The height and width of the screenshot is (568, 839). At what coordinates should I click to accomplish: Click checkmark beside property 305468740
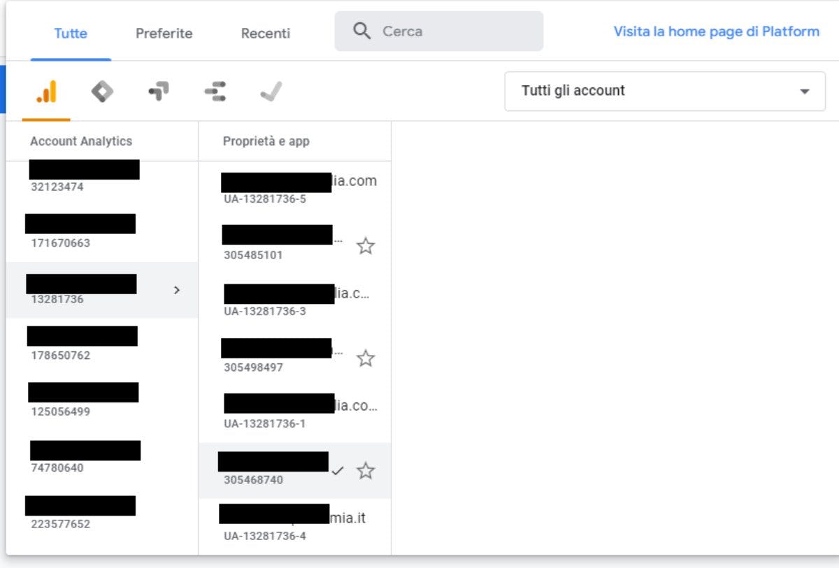338,471
